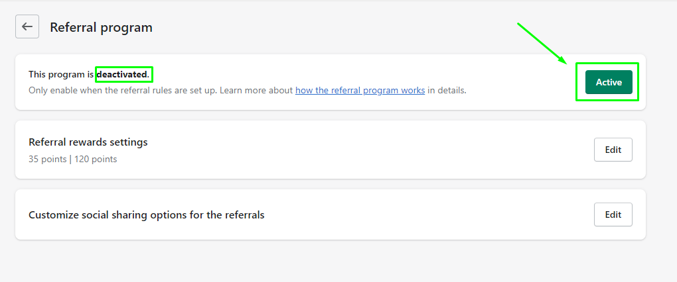The image size is (677, 282).
Task: Click the '35 points' value text
Action: tap(46, 160)
